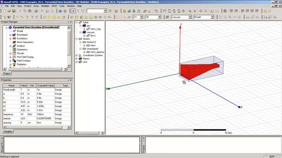Screen dimensions: 282x158
Task: Click the Project Manager panel pin button
Action: pos(68,22)
